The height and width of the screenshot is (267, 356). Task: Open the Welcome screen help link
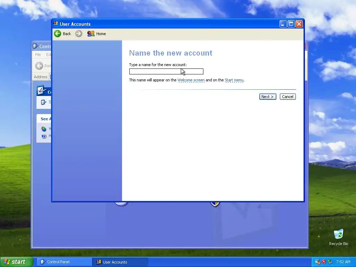point(191,80)
